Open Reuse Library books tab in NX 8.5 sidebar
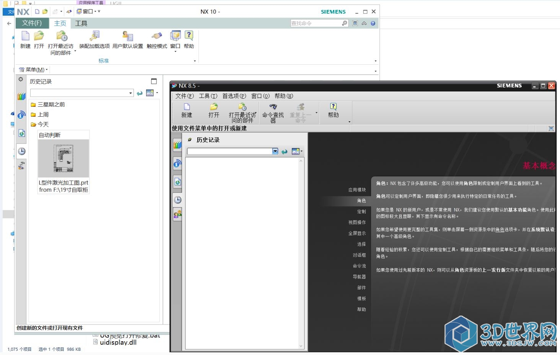The width and height of the screenshot is (560, 355). pyautogui.click(x=177, y=145)
